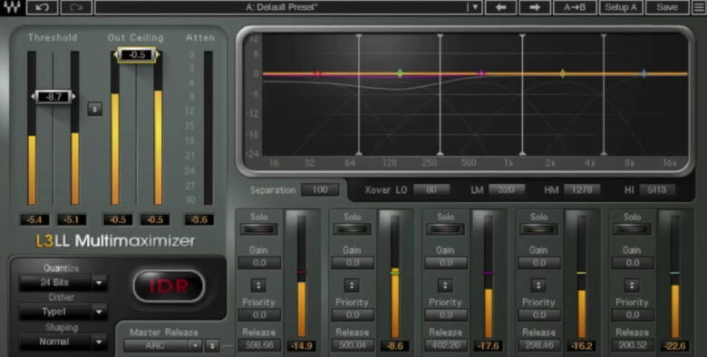The height and width of the screenshot is (357, 707).
Task: Click the band meter readout -17.6
Action: pos(489,346)
